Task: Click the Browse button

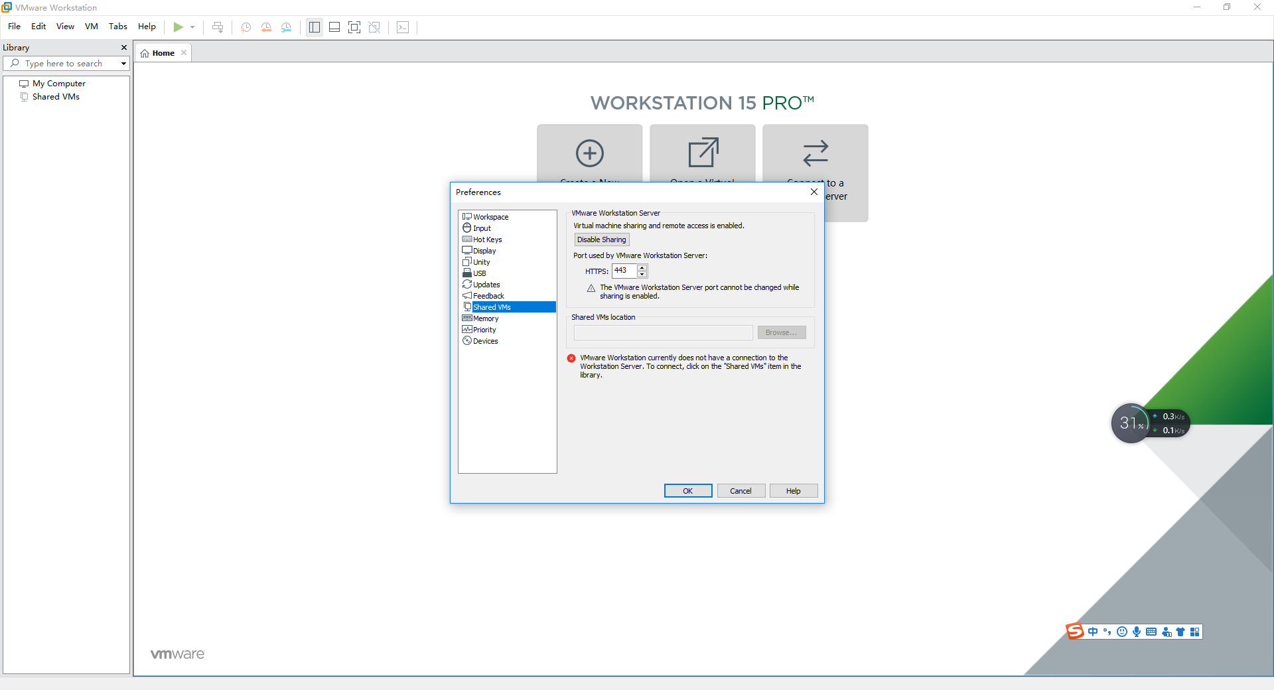Action: [782, 332]
